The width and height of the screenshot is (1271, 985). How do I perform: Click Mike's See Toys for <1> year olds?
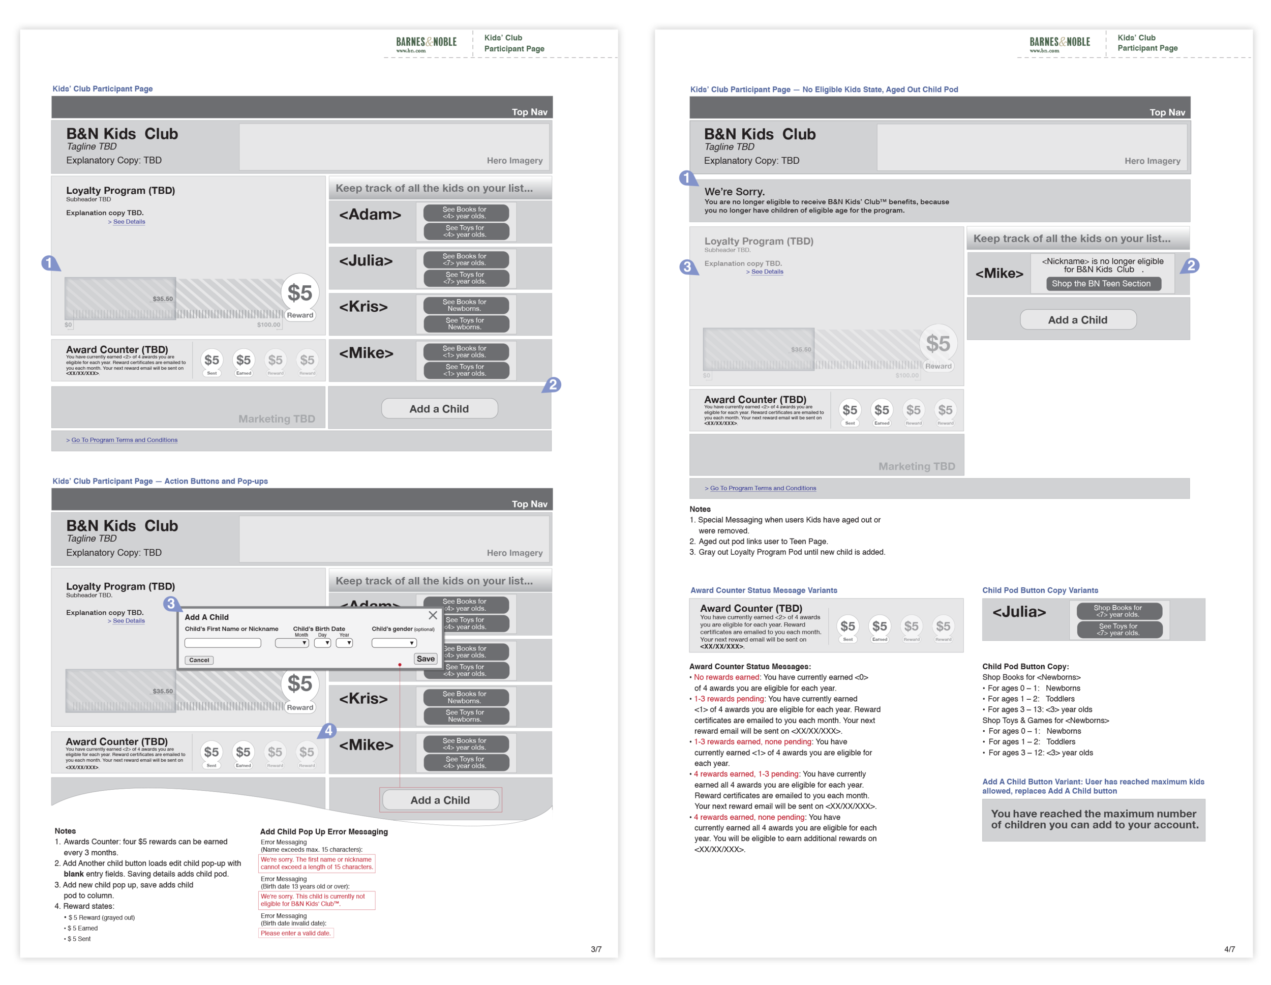(466, 370)
